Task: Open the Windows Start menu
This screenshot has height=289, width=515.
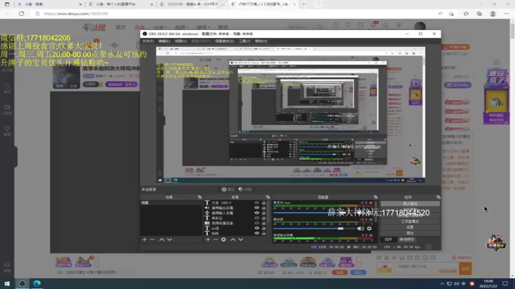Action: click(x=7, y=283)
